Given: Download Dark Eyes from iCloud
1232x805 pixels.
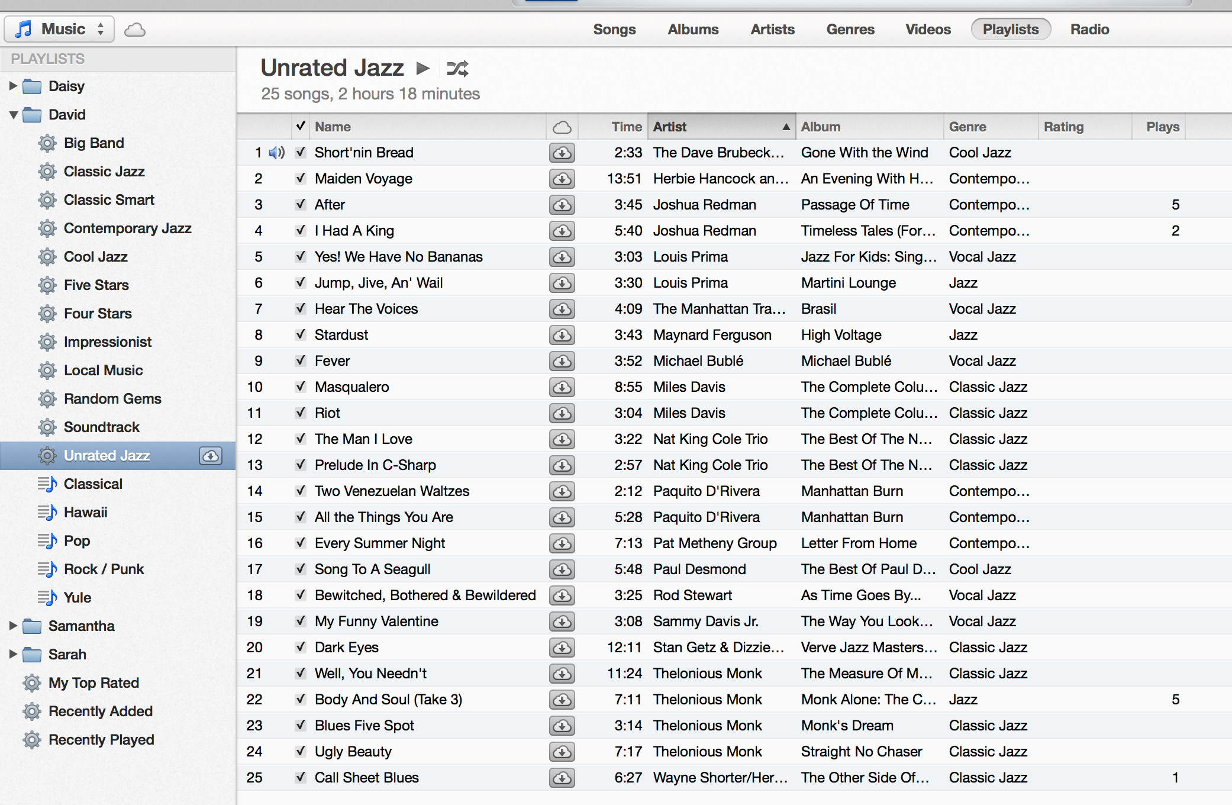Looking at the screenshot, I should 562,648.
